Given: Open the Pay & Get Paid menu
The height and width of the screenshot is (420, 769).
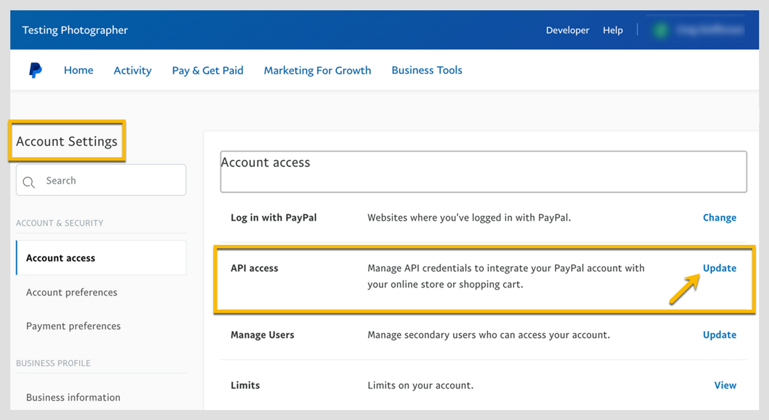Looking at the screenshot, I should (208, 70).
